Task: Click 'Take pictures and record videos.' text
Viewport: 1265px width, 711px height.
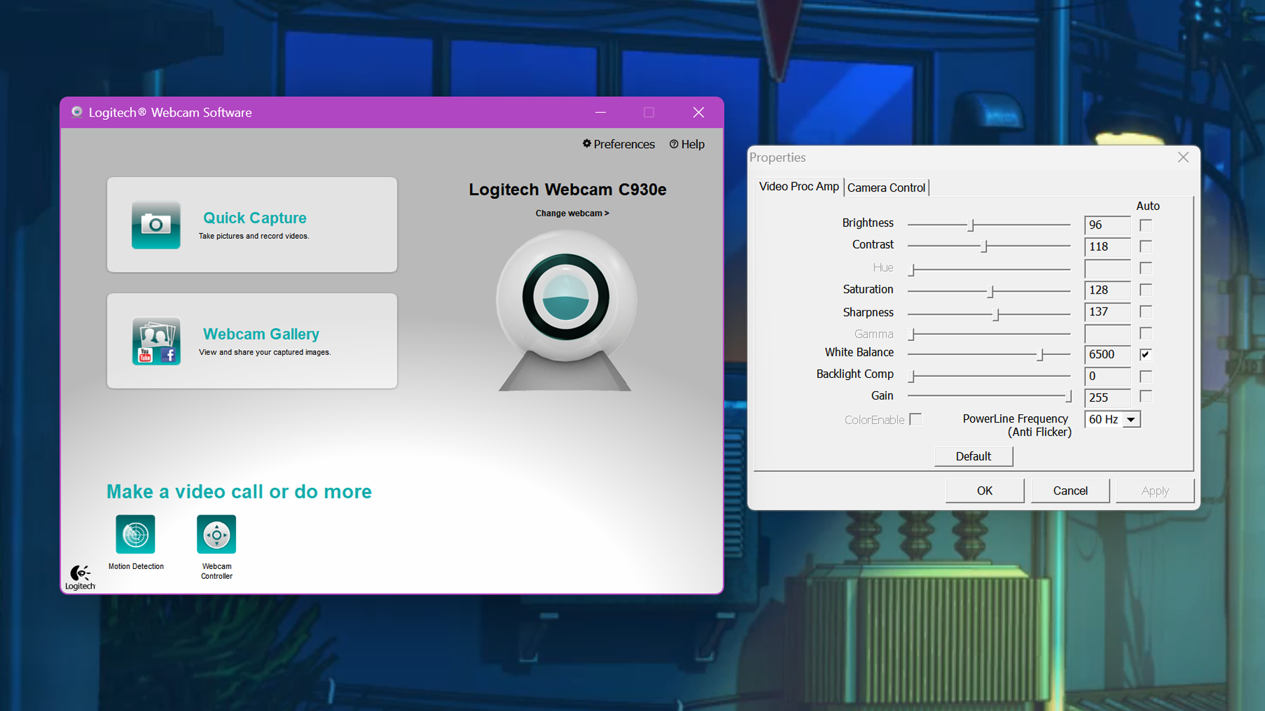Action: 254,236
